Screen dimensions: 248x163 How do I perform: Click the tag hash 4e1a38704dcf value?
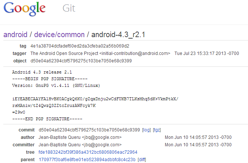[80, 46]
